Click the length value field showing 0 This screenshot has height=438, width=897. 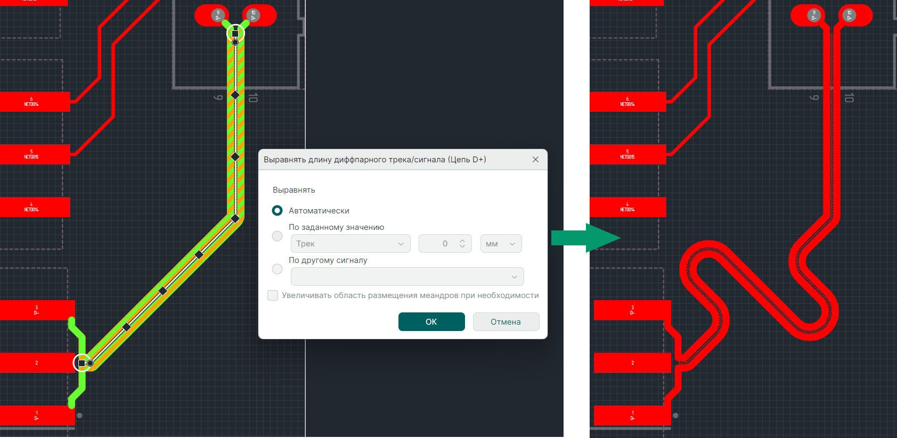(439, 244)
